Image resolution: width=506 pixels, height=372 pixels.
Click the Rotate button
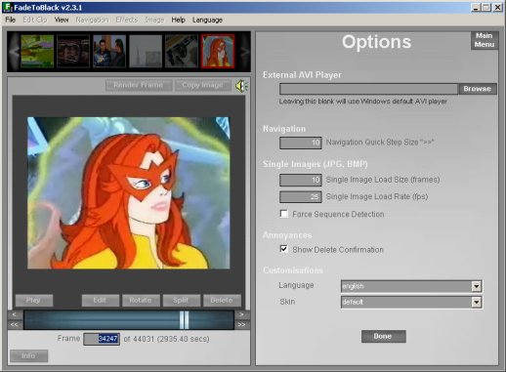(x=141, y=301)
